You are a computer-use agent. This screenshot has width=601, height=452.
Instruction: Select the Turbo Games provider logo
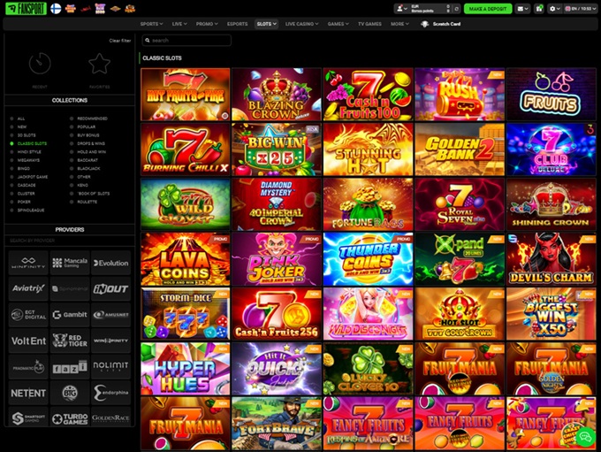point(70,418)
